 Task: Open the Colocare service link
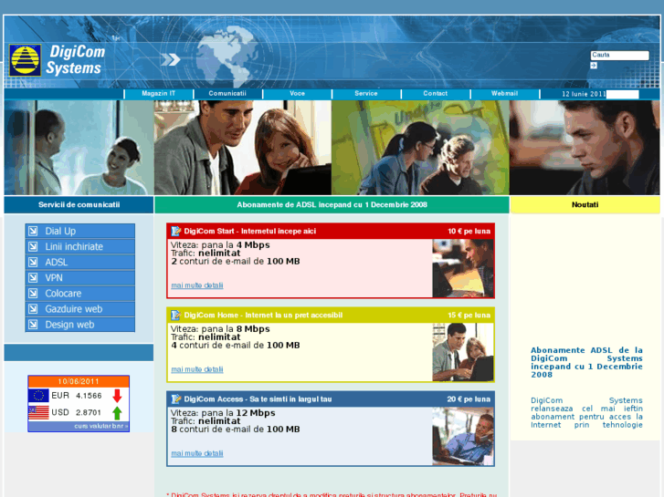coord(80,293)
